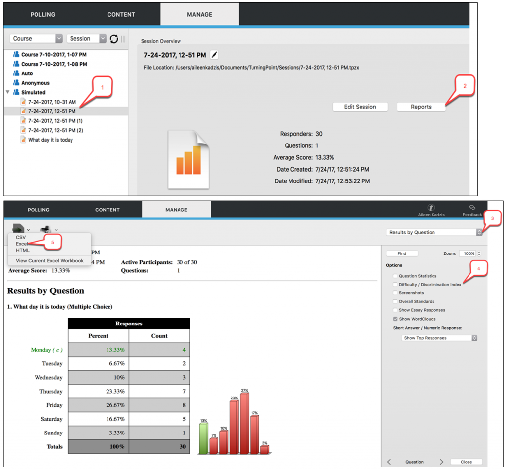This screenshot has height=469, width=505.
Task: Click the Zoom percentage stepper
Action: click(x=478, y=253)
